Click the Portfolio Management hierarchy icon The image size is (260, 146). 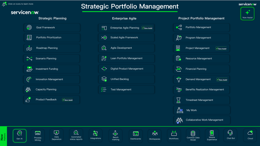pos(179,27)
